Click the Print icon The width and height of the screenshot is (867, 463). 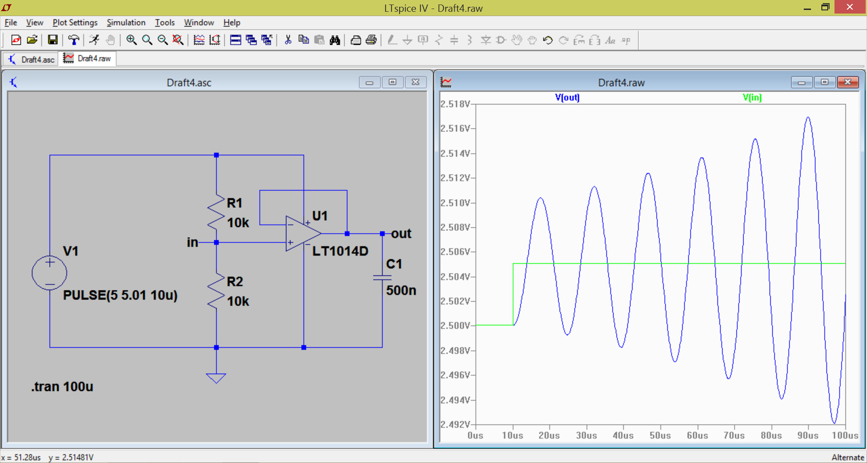(x=371, y=40)
